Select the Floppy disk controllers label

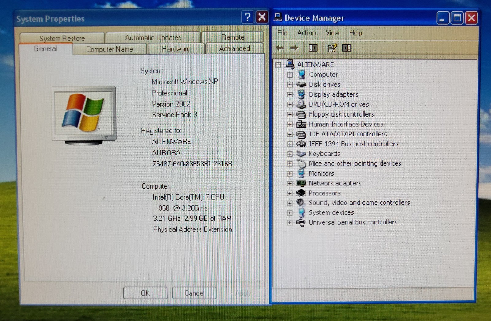pos(342,114)
